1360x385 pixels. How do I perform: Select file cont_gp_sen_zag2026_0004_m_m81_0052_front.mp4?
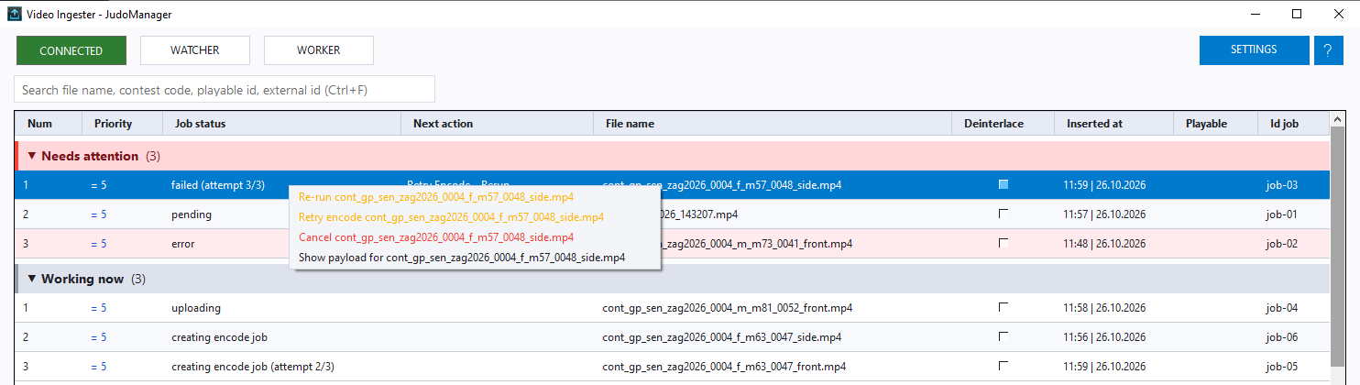coord(729,308)
